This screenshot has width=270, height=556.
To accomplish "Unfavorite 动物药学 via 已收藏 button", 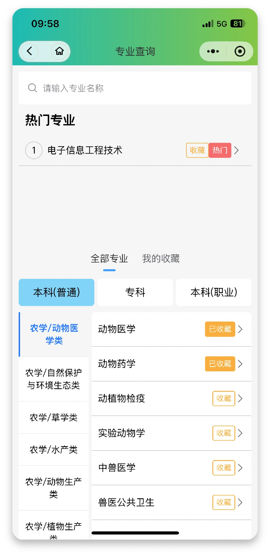I will [x=220, y=364].
